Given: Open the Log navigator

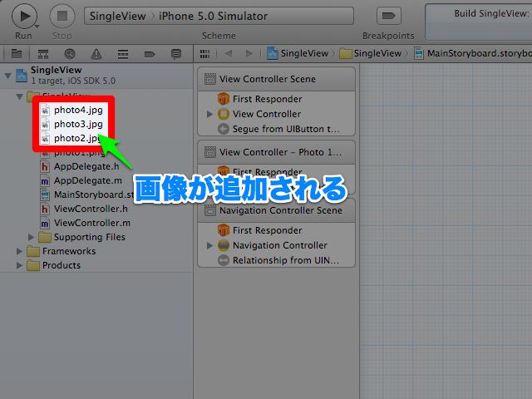Looking at the screenshot, I should coord(176,53).
